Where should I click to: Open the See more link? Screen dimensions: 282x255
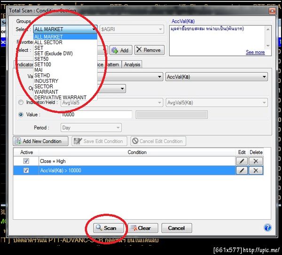click(x=255, y=52)
